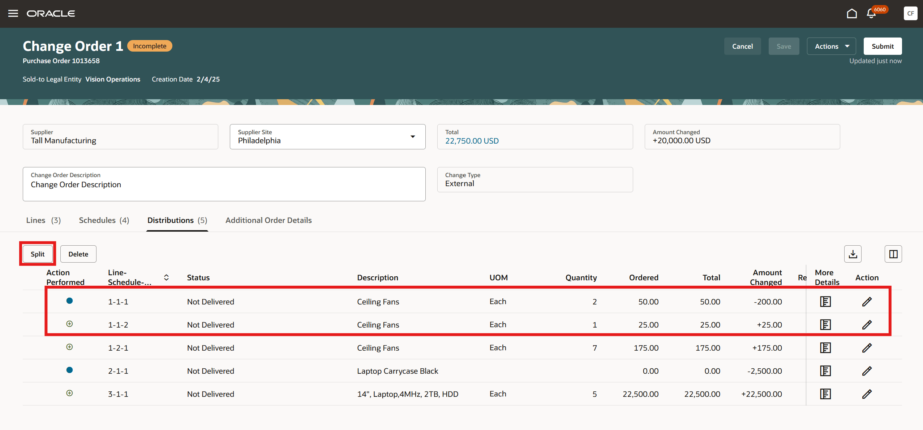Open the Additional Order Details tab
The image size is (923, 430).
click(269, 220)
